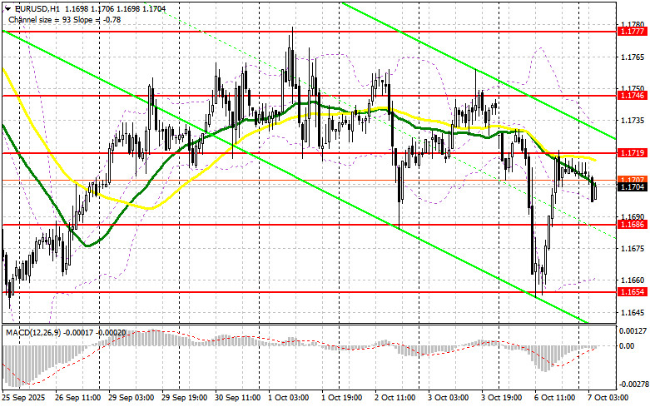Click the '25 Sep 2025' date on time axis
The width and height of the screenshot is (650, 407).
23,398
